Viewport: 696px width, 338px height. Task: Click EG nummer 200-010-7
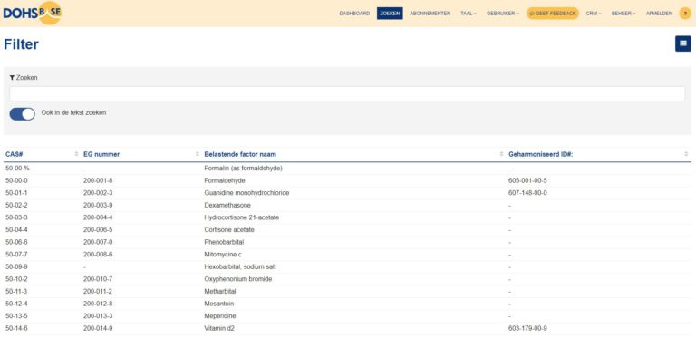click(98, 279)
